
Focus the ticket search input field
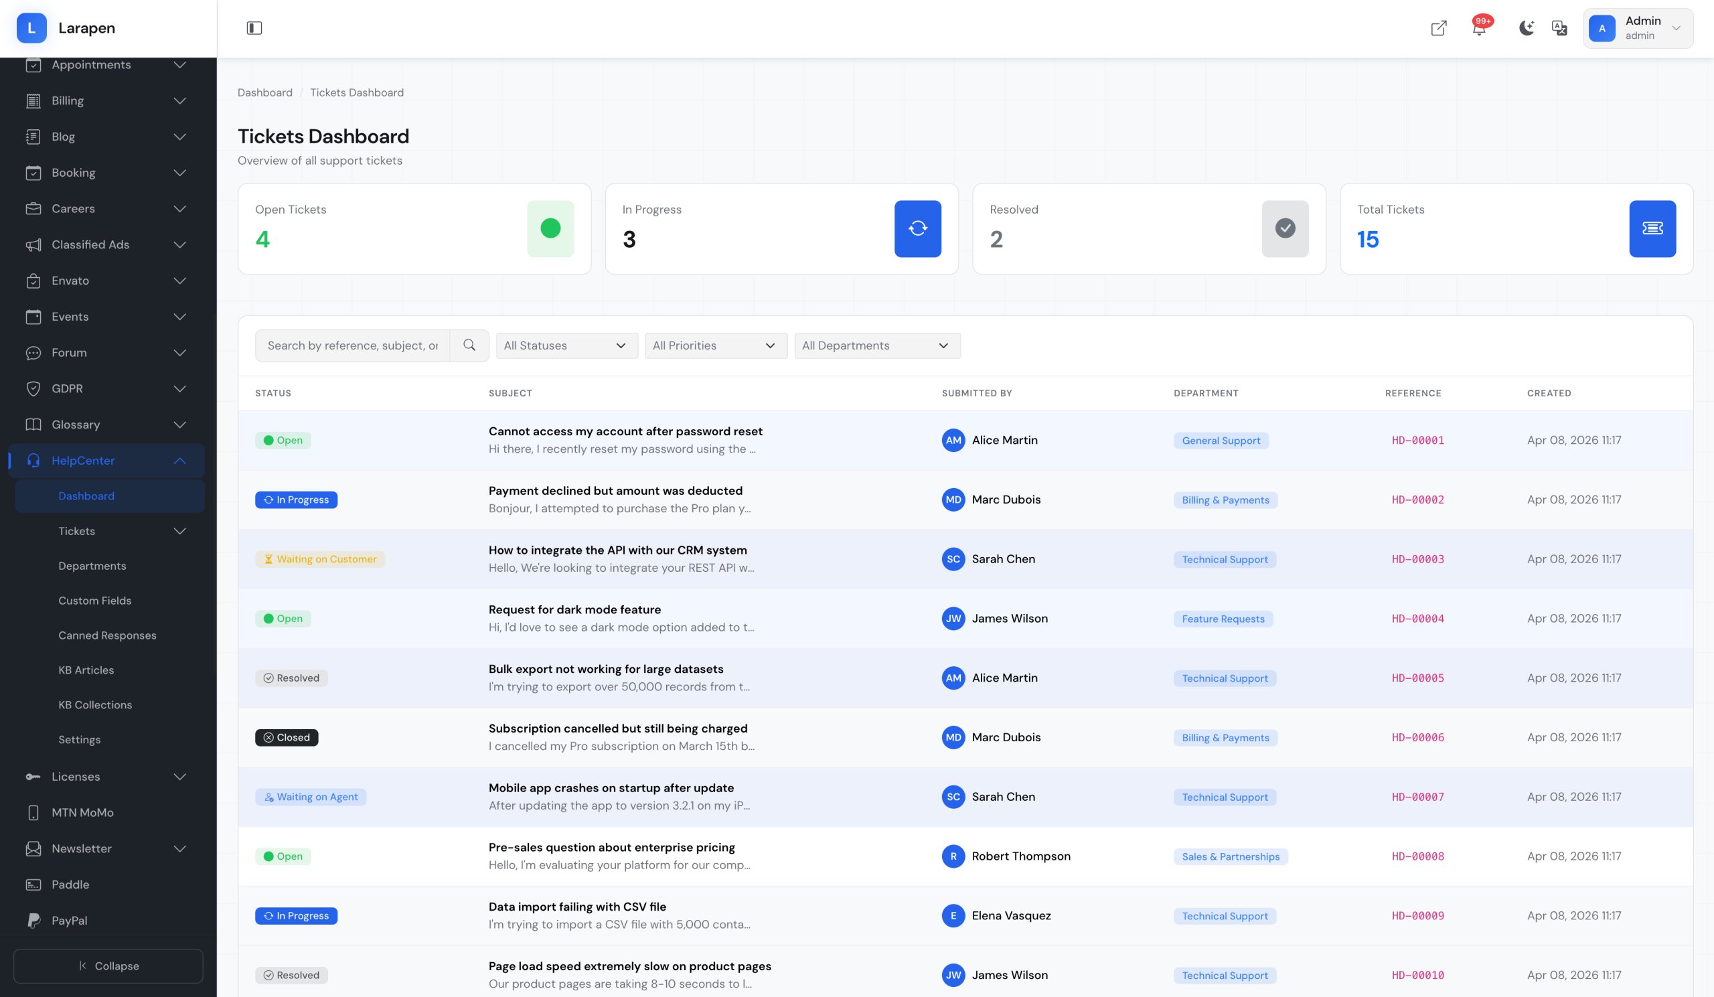point(352,346)
